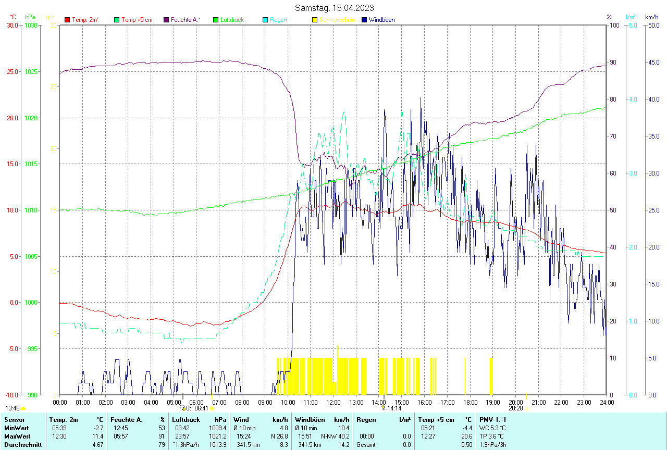Click the red Temp. 2m legend swatch

(67, 20)
